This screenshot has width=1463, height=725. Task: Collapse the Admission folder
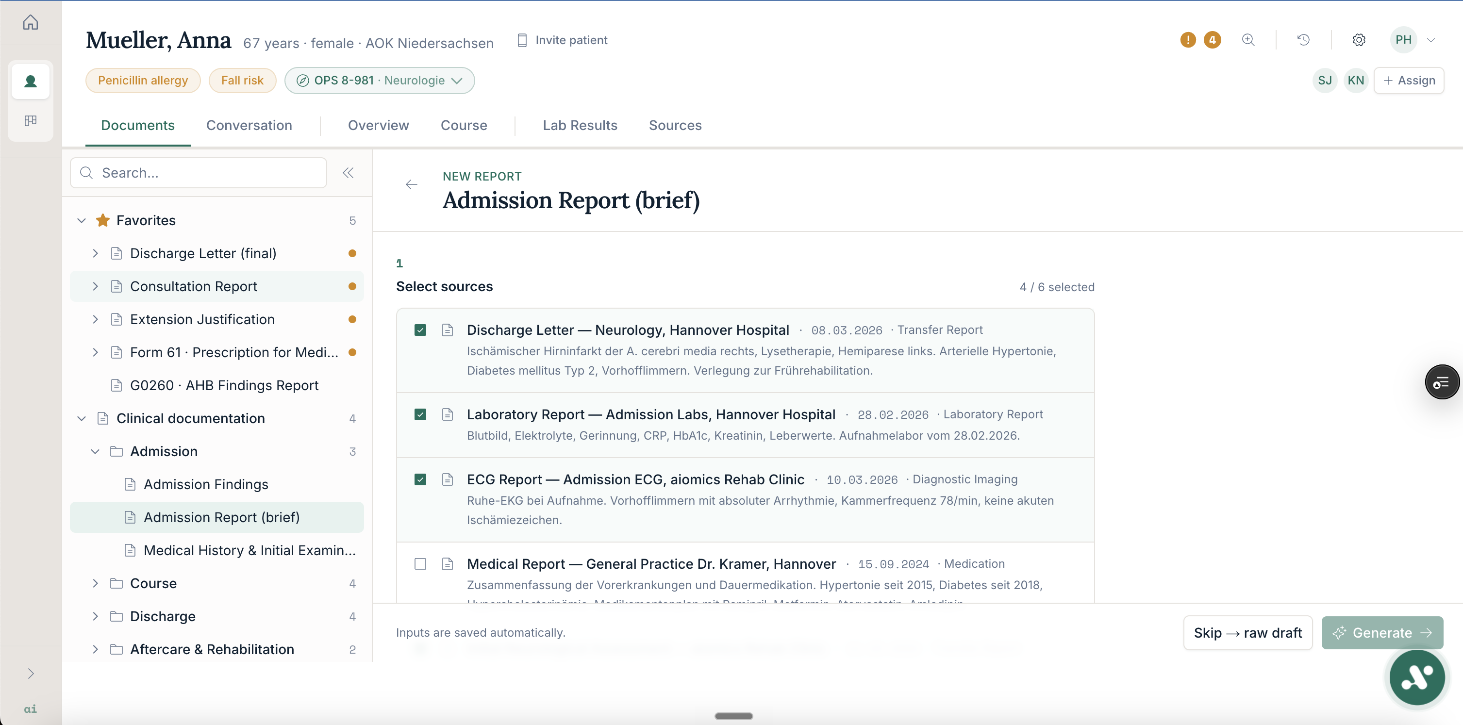95,451
